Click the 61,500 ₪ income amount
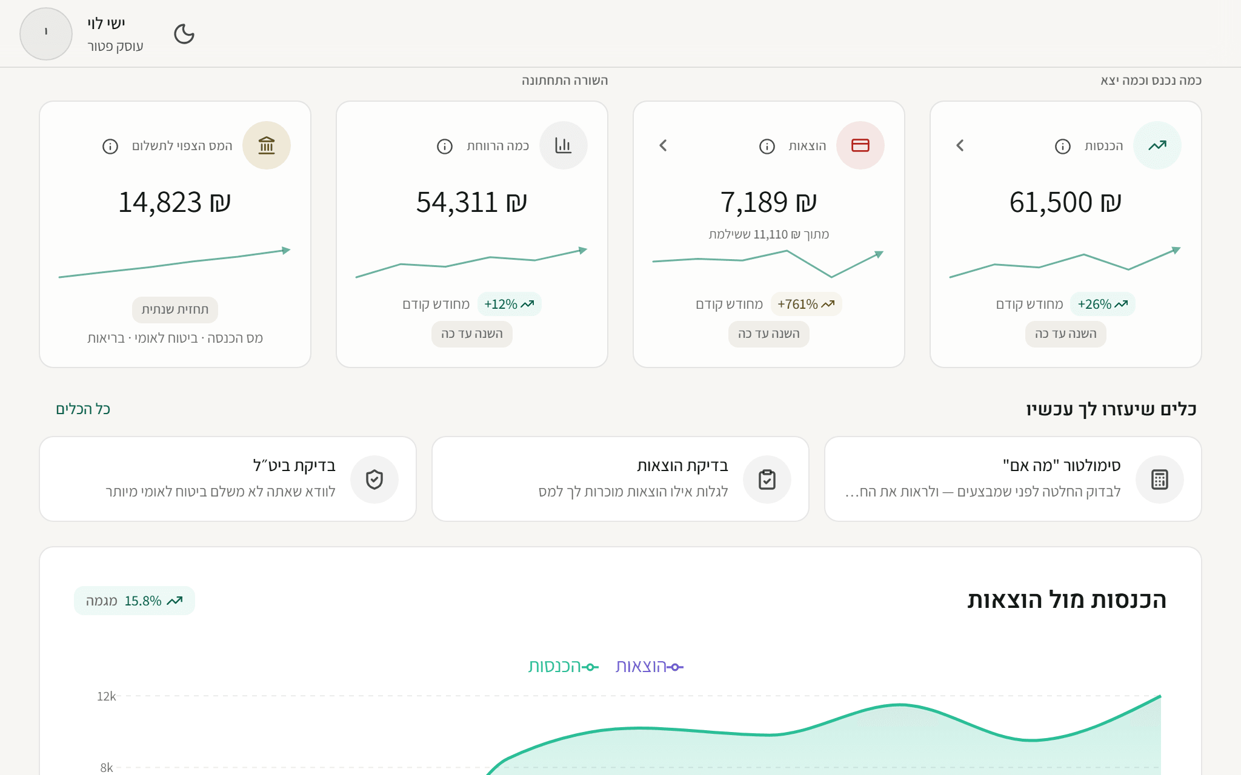 click(1066, 202)
